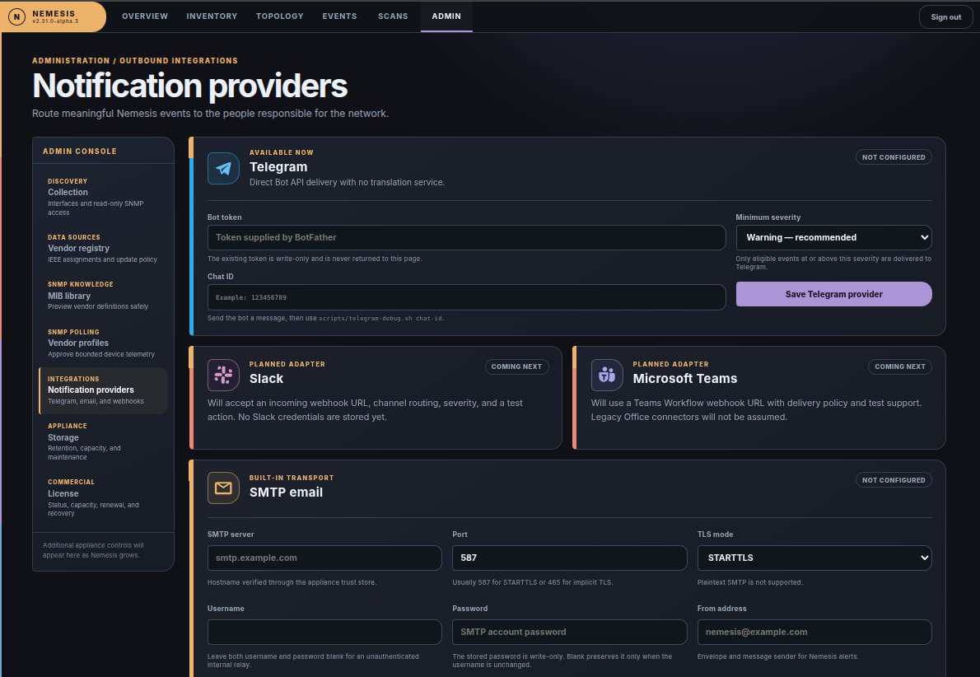The height and width of the screenshot is (677, 980).
Task: Click the SMTP email envelope icon
Action: pyautogui.click(x=223, y=488)
